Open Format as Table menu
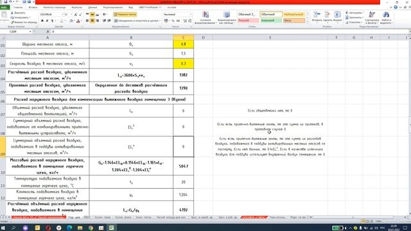The width and height of the screenshot is (411, 231). [227, 17]
